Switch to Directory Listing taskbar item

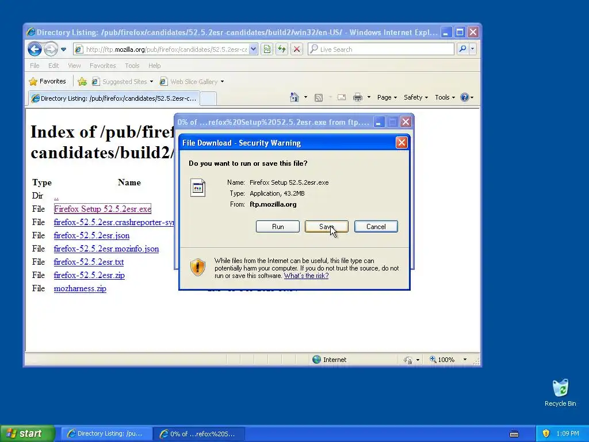pos(106,433)
